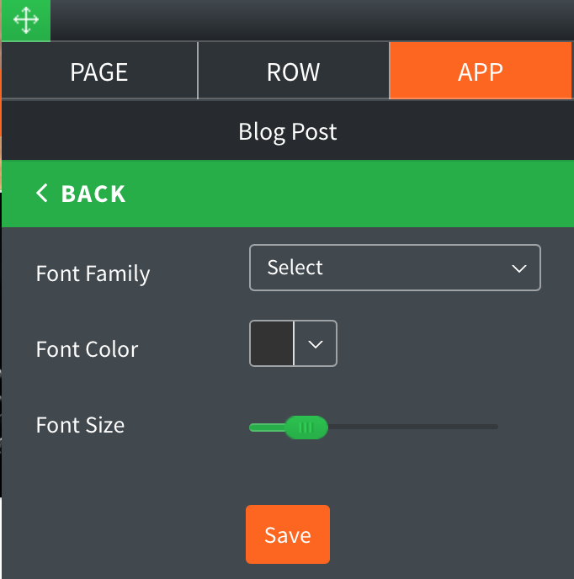Switch to the ROW tab

(293, 71)
